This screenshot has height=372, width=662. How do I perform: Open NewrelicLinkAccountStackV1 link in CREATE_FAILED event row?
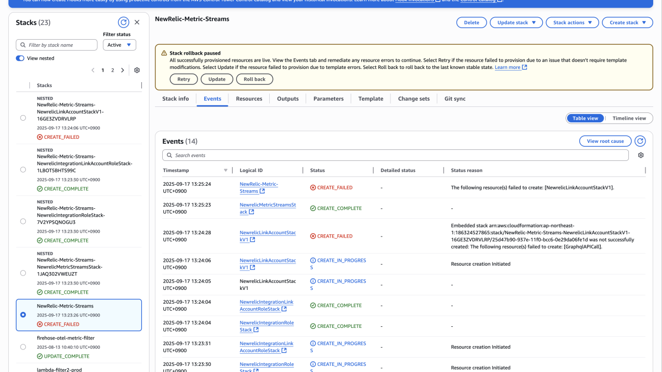click(268, 236)
